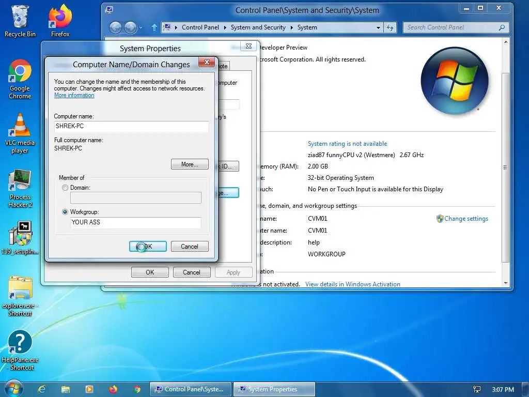Click the Control Panel scrollbar up arrow
This screenshot has width=529, height=397.
pos(505,42)
